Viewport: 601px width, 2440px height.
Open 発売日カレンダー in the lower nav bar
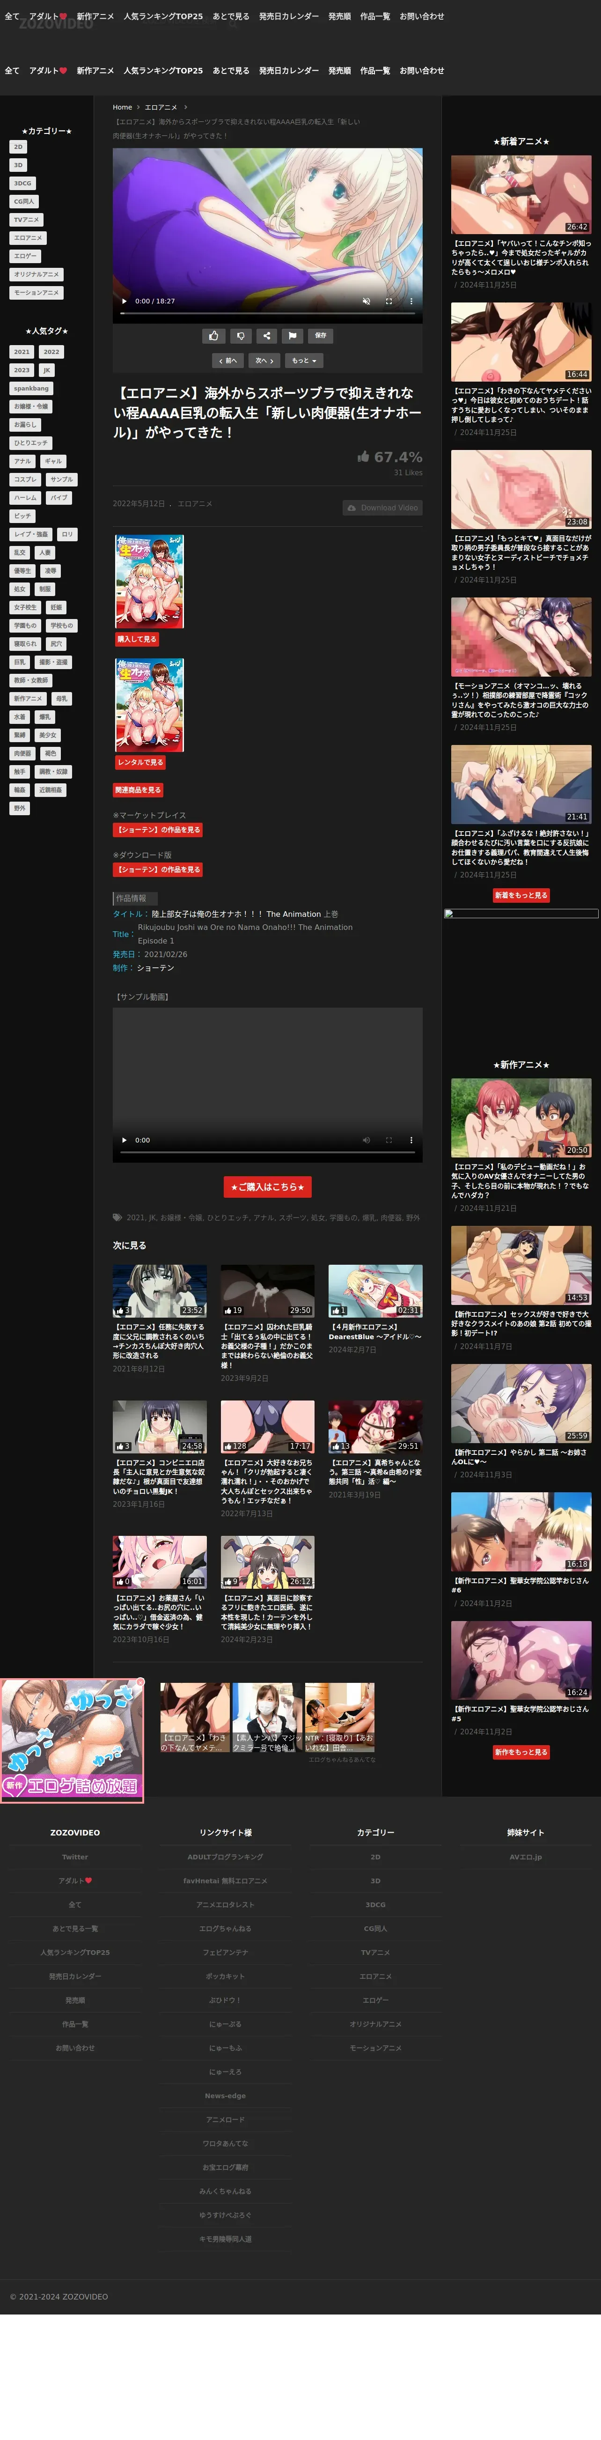point(289,71)
